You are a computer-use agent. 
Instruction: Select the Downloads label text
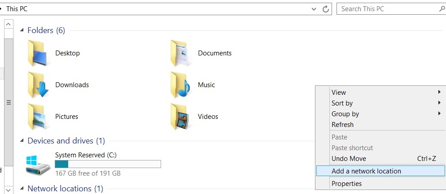(x=72, y=85)
